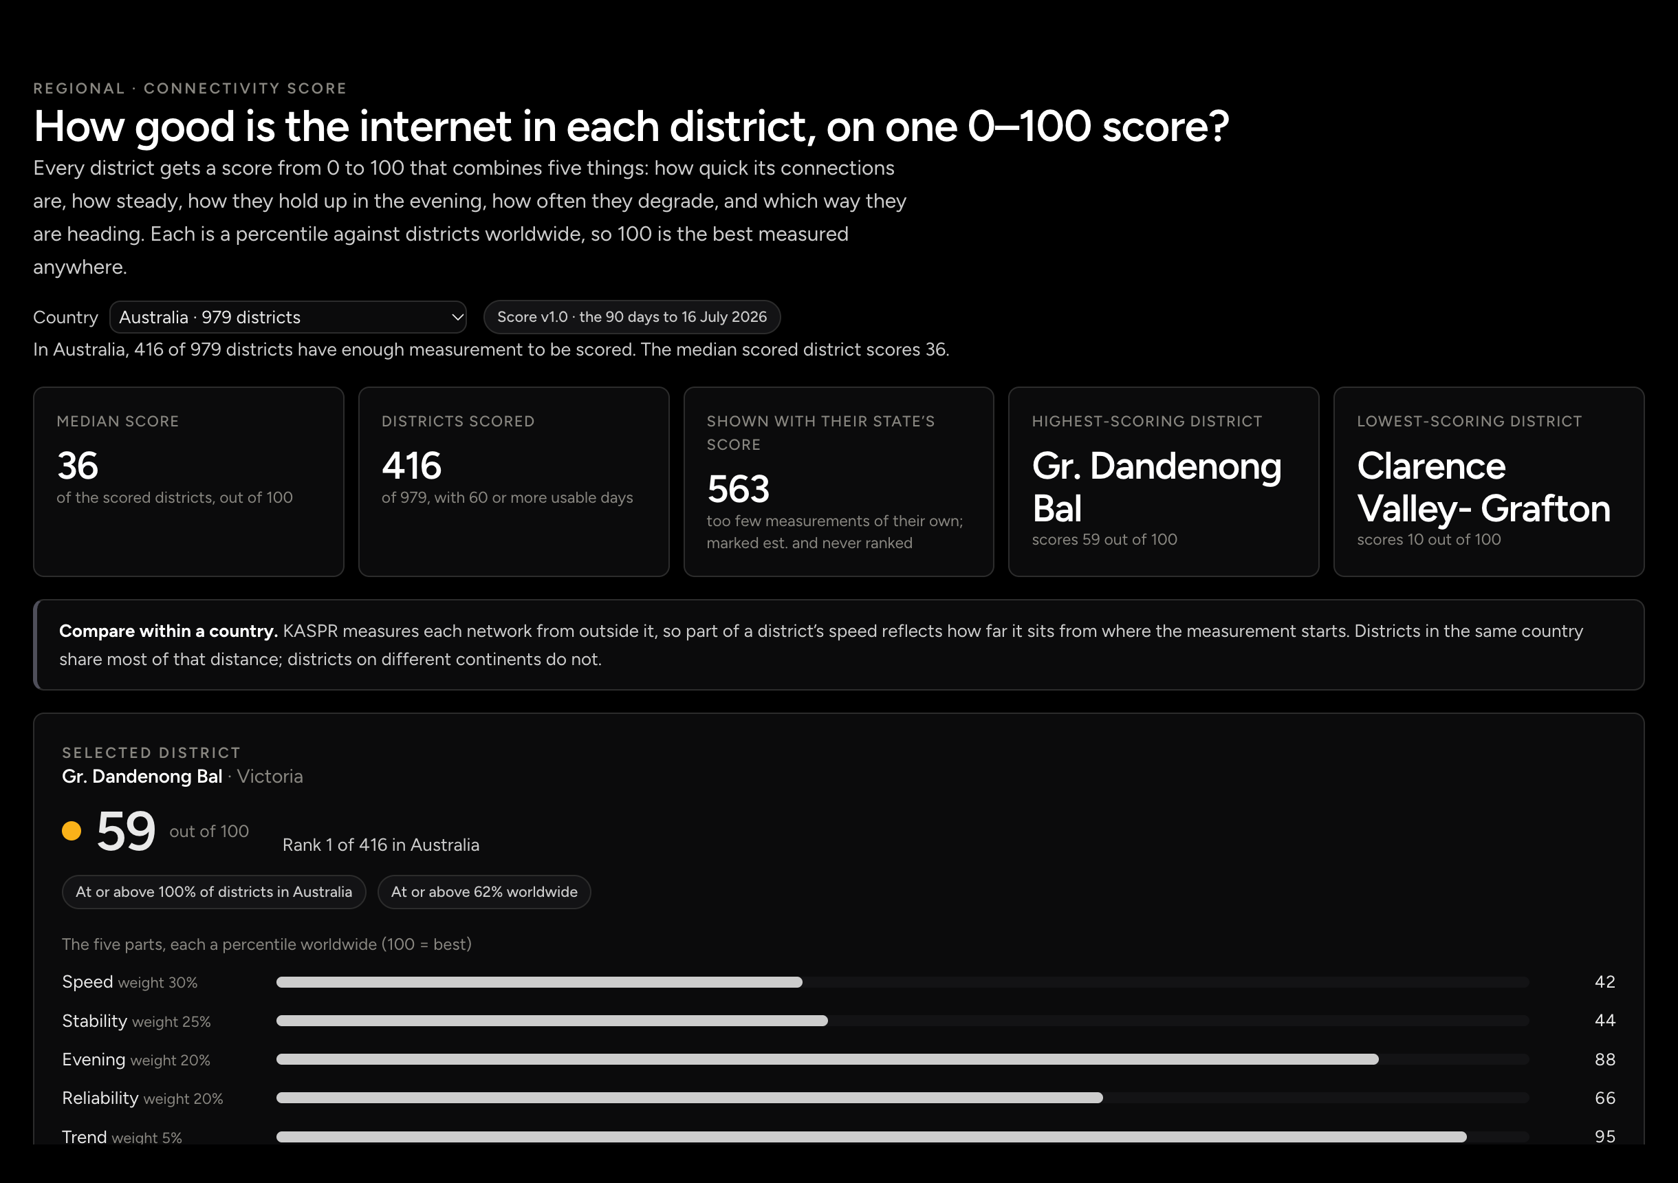Image resolution: width=1678 pixels, height=1183 pixels.
Task: Click the 'Gr. Dandenong Bal · Victoria' selected district name
Action: [x=182, y=777]
